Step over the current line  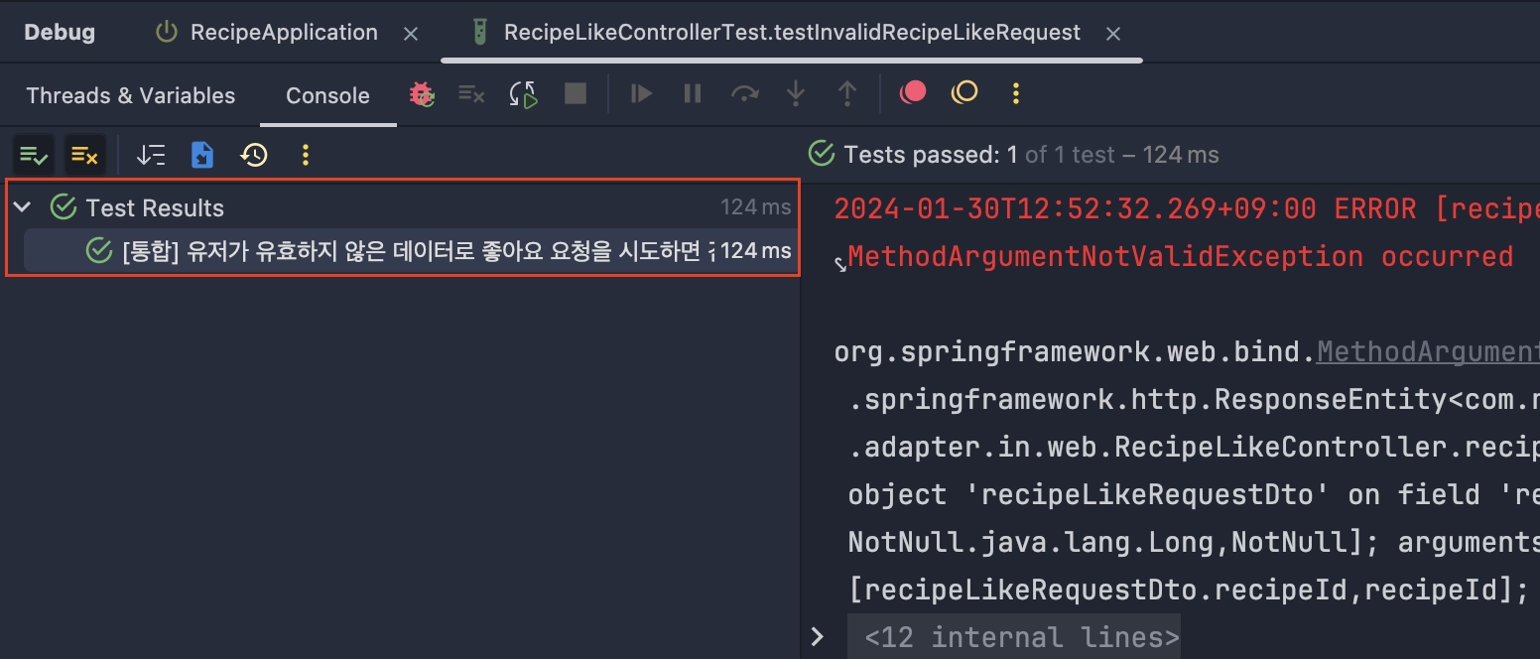click(745, 93)
